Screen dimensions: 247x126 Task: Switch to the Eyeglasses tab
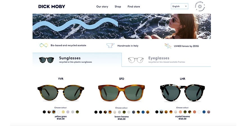166,60
